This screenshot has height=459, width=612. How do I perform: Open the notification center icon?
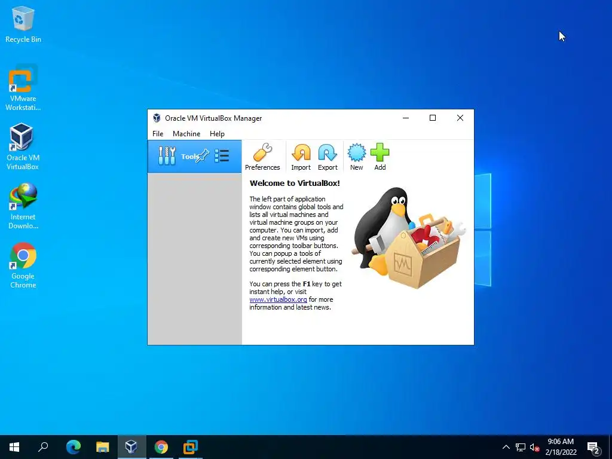pyautogui.click(x=593, y=447)
